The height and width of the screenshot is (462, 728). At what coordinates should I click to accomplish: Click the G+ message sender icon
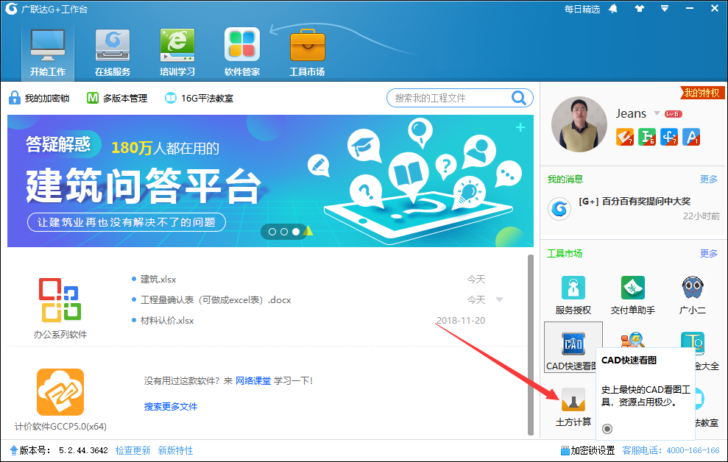coord(559,209)
